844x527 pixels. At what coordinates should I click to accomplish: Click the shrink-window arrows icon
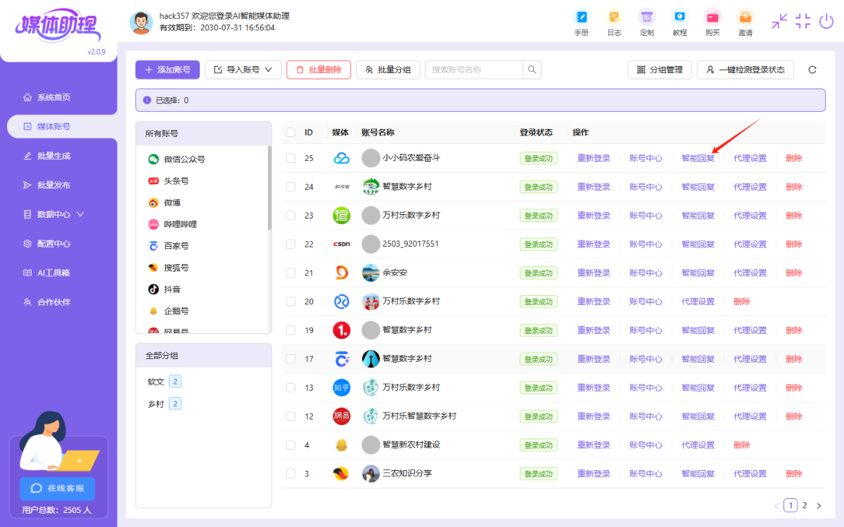(x=779, y=21)
